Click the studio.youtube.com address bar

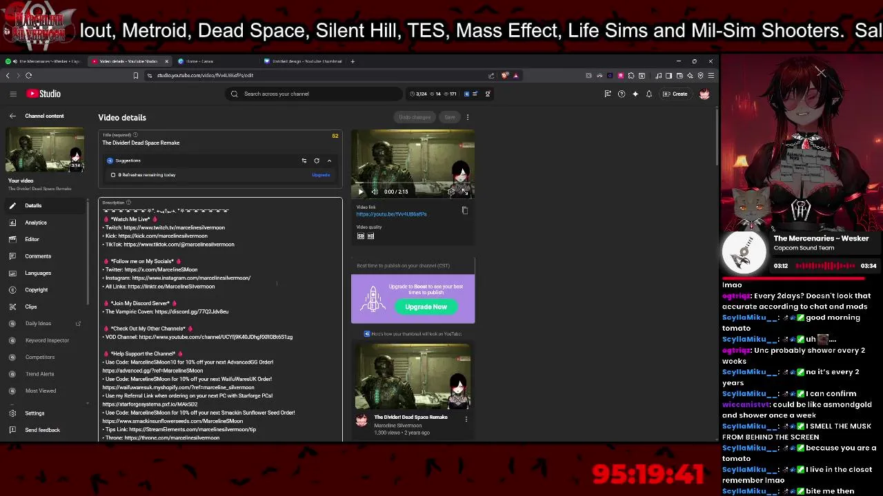(317, 75)
